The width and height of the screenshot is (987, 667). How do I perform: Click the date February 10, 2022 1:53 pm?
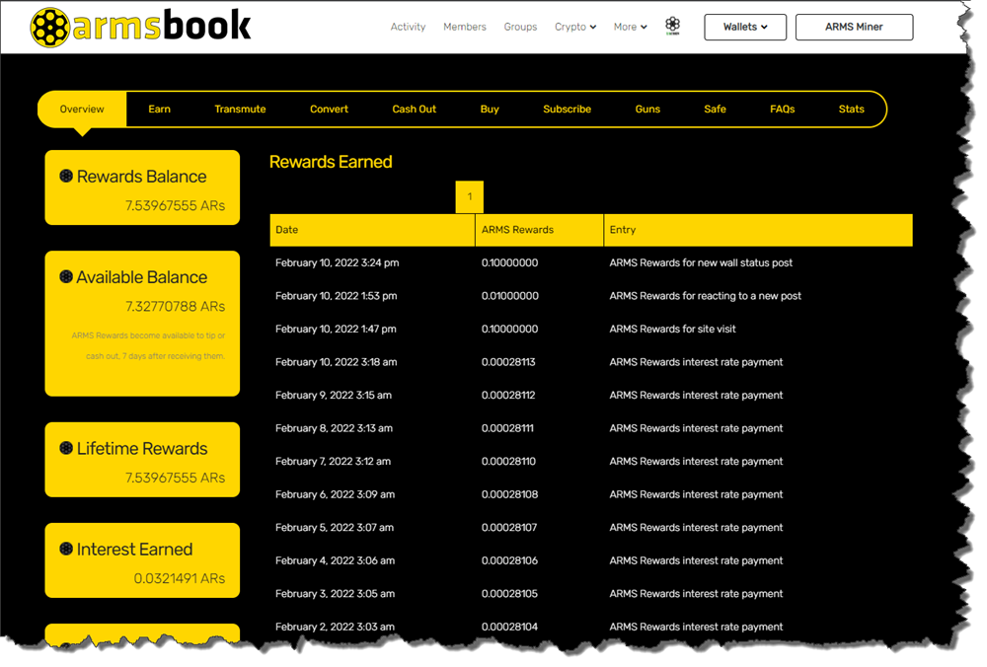click(x=337, y=296)
